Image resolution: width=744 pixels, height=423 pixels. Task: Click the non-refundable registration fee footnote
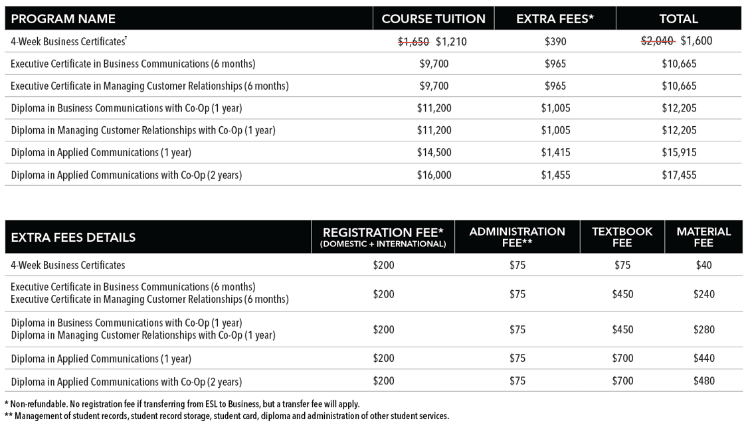[182, 404]
